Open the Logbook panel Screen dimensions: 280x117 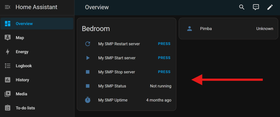tap(24, 66)
